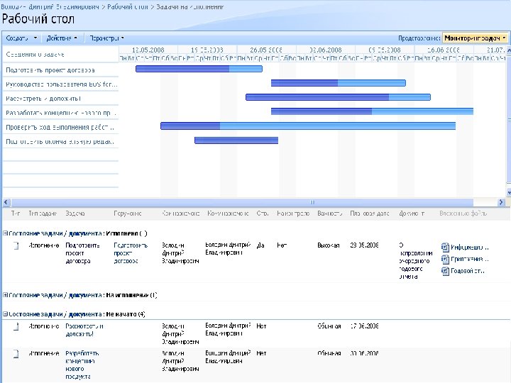Open the second Word attachment icon (Приглашение)
Viewport: 511px width, 383px height.
click(x=445, y=259)
